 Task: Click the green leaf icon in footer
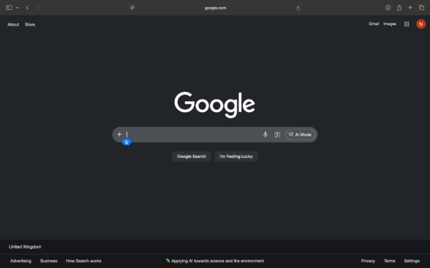pyautogui.click(x=168, y=261)
